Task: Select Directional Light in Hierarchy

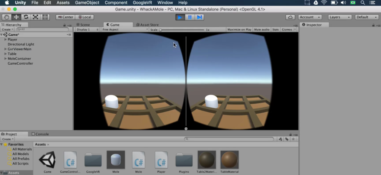Action: click(x=21, y=44)
